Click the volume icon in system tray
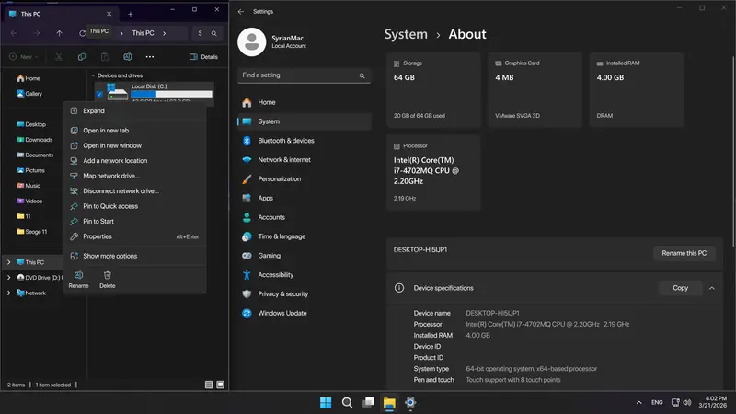Screen dimensions: 736x414 [x=687, y=403]
